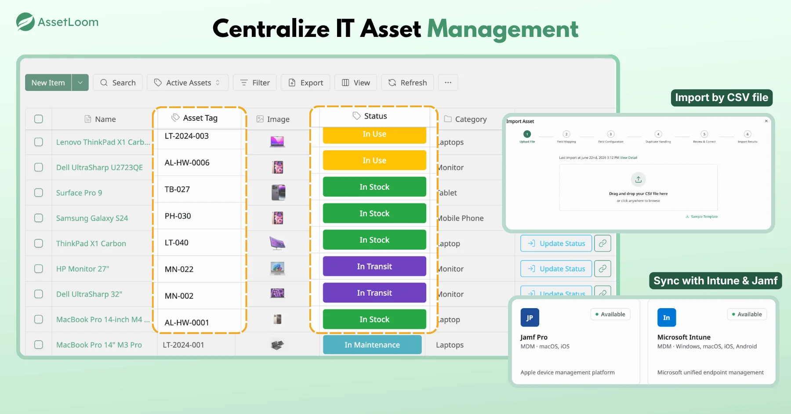The image size is (791, 414).
Task: Open the ThinkPad X1 Carbon asset link
Action: coord(91,243)
